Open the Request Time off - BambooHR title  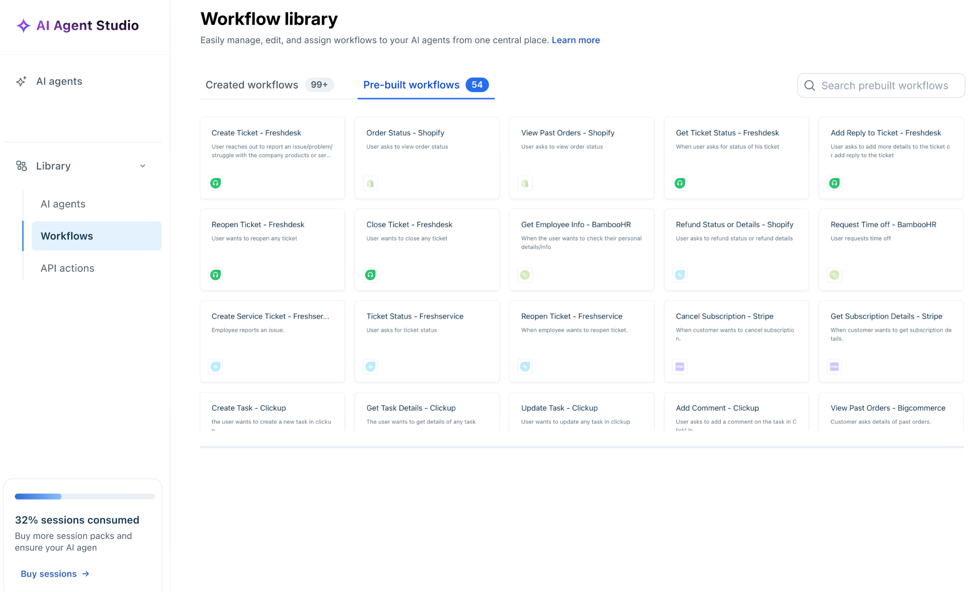883,225
